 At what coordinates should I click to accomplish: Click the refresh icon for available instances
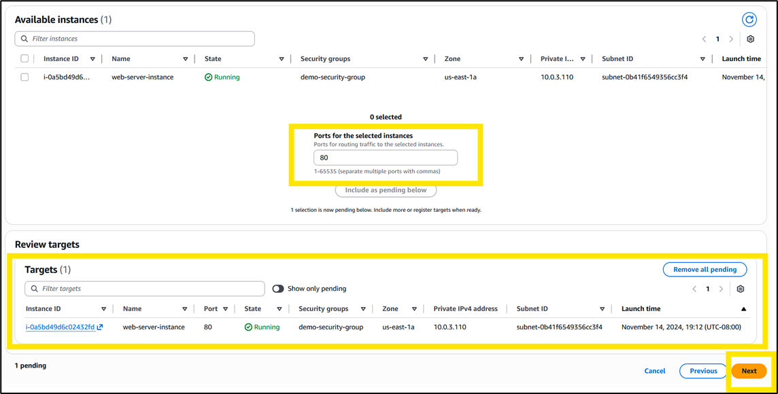749,20
